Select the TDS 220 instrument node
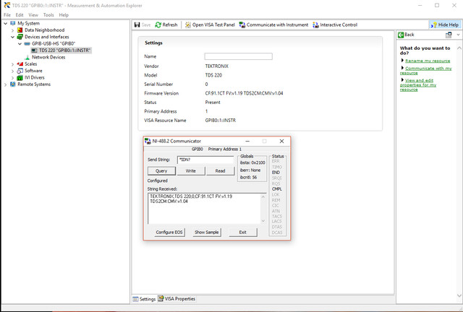This screenshot has width=463, height=312. click(64, 51)
